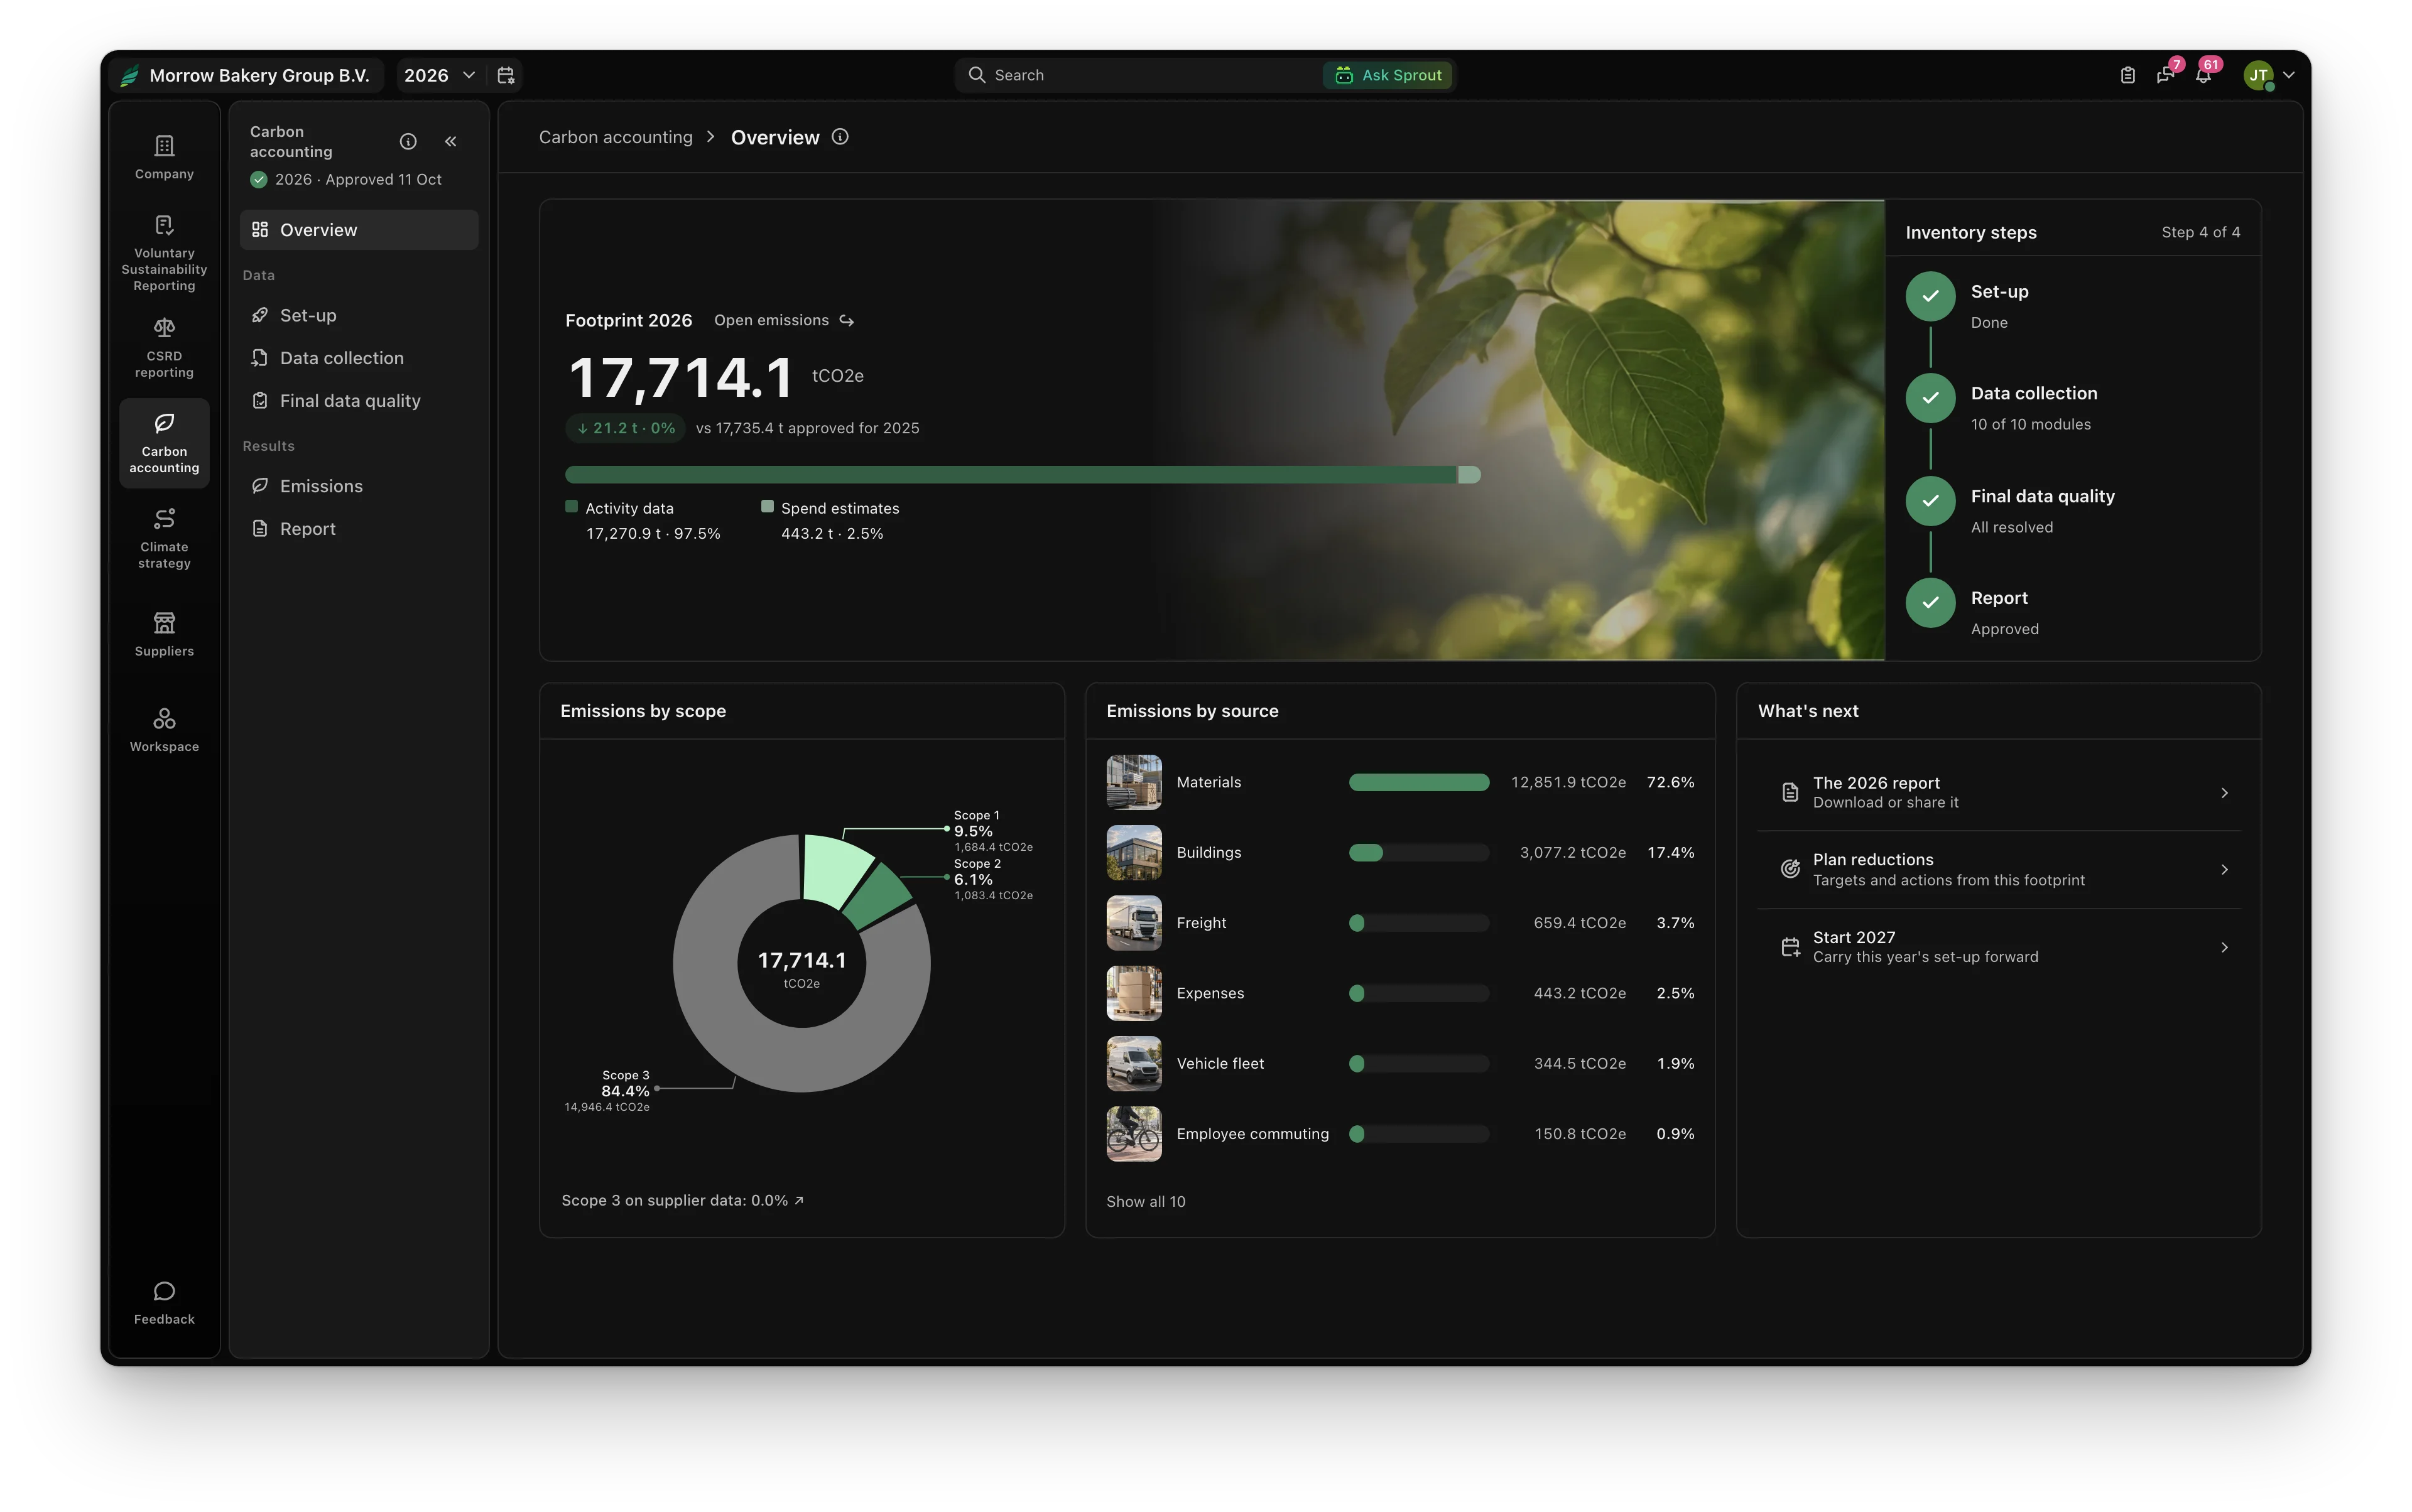The height and width of the screenshot is (1512, 2412).
Task: Open Start 2027 row chevron
Action: 2225,947
